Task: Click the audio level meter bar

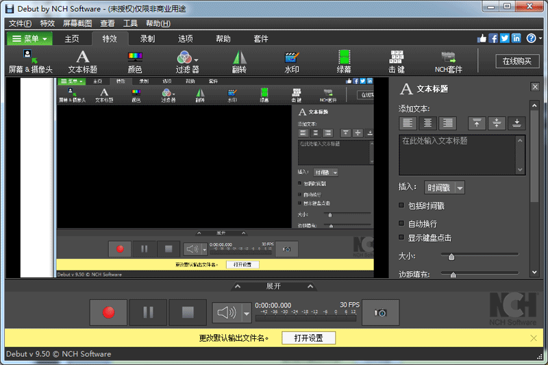Action: click(306, 318)
